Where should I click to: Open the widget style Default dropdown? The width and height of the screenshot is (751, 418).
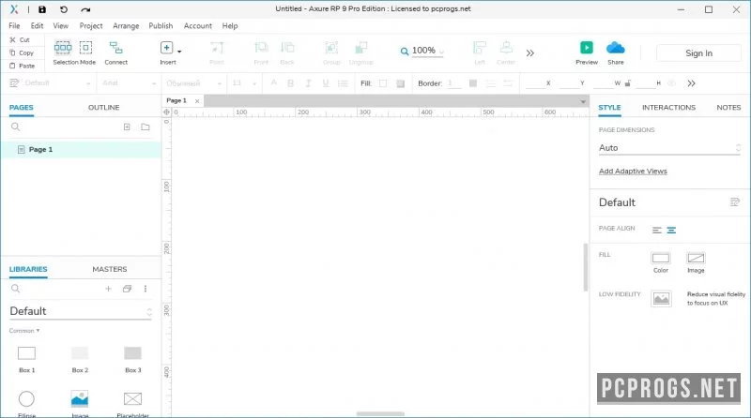click(56, 83)
